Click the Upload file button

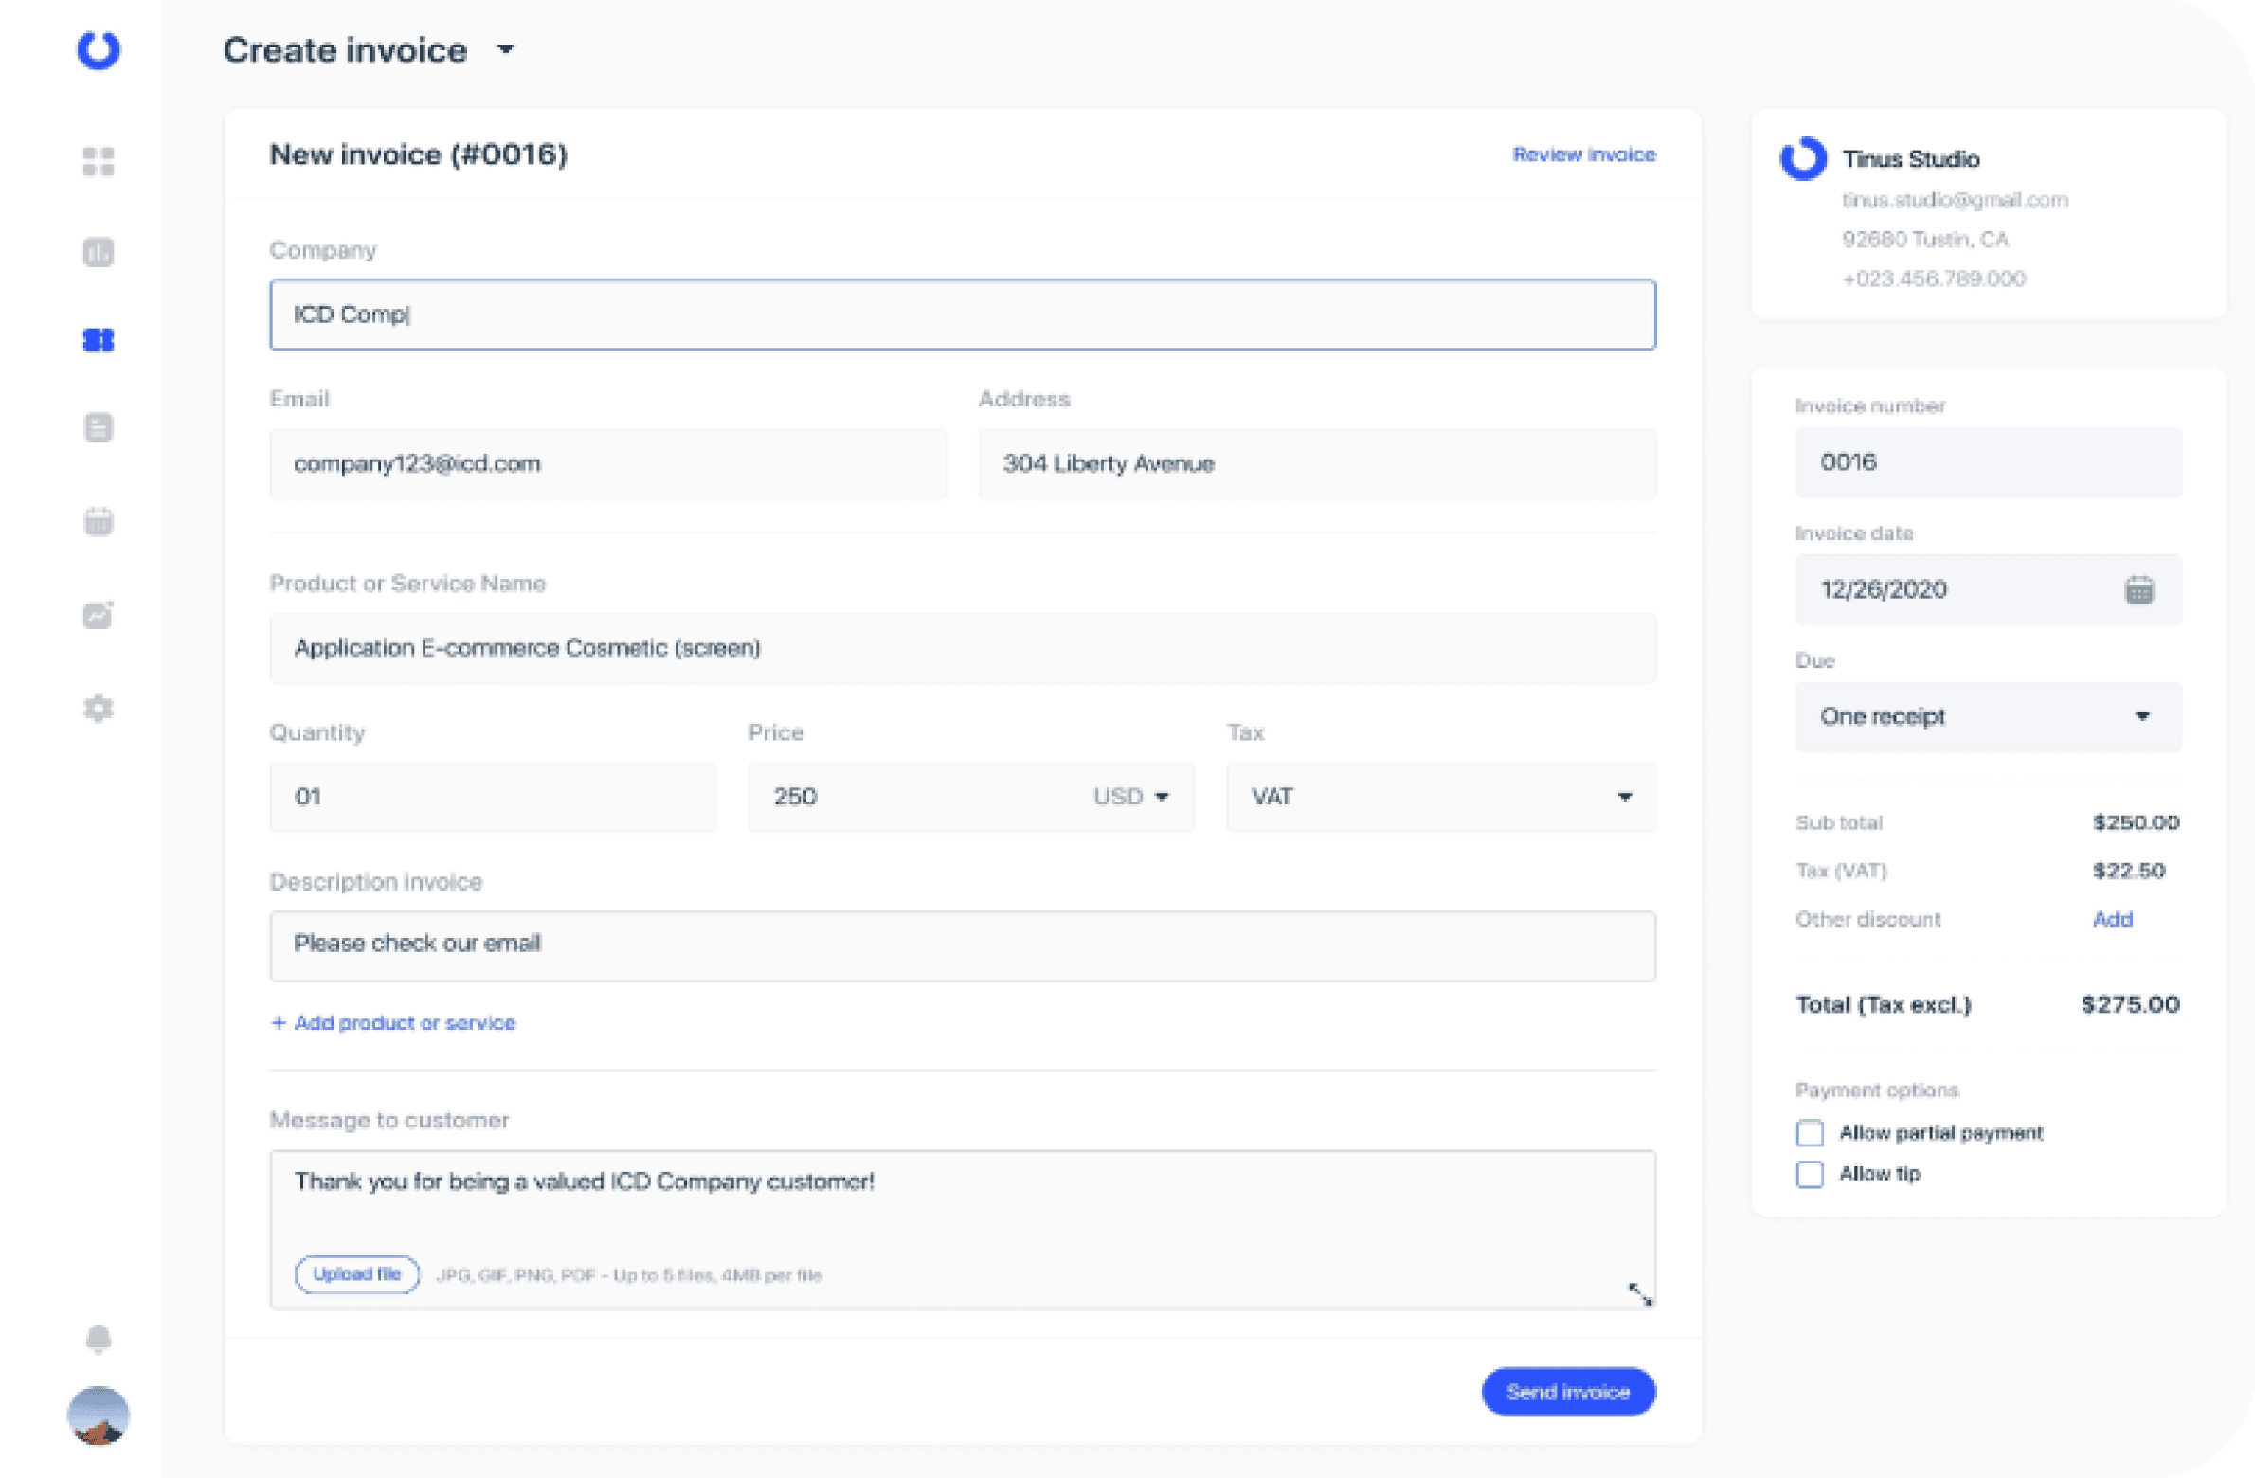(x=357, y=1274)
